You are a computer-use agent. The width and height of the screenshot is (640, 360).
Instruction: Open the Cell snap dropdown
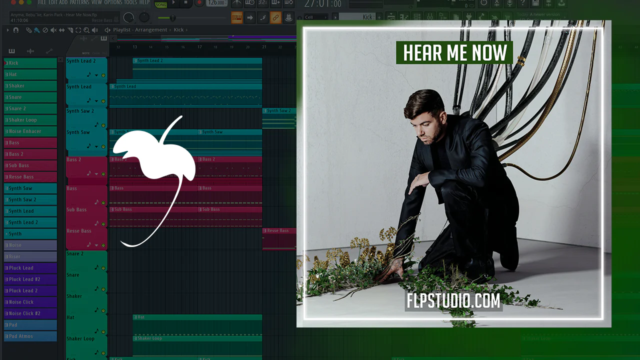(x=315, y=17)
